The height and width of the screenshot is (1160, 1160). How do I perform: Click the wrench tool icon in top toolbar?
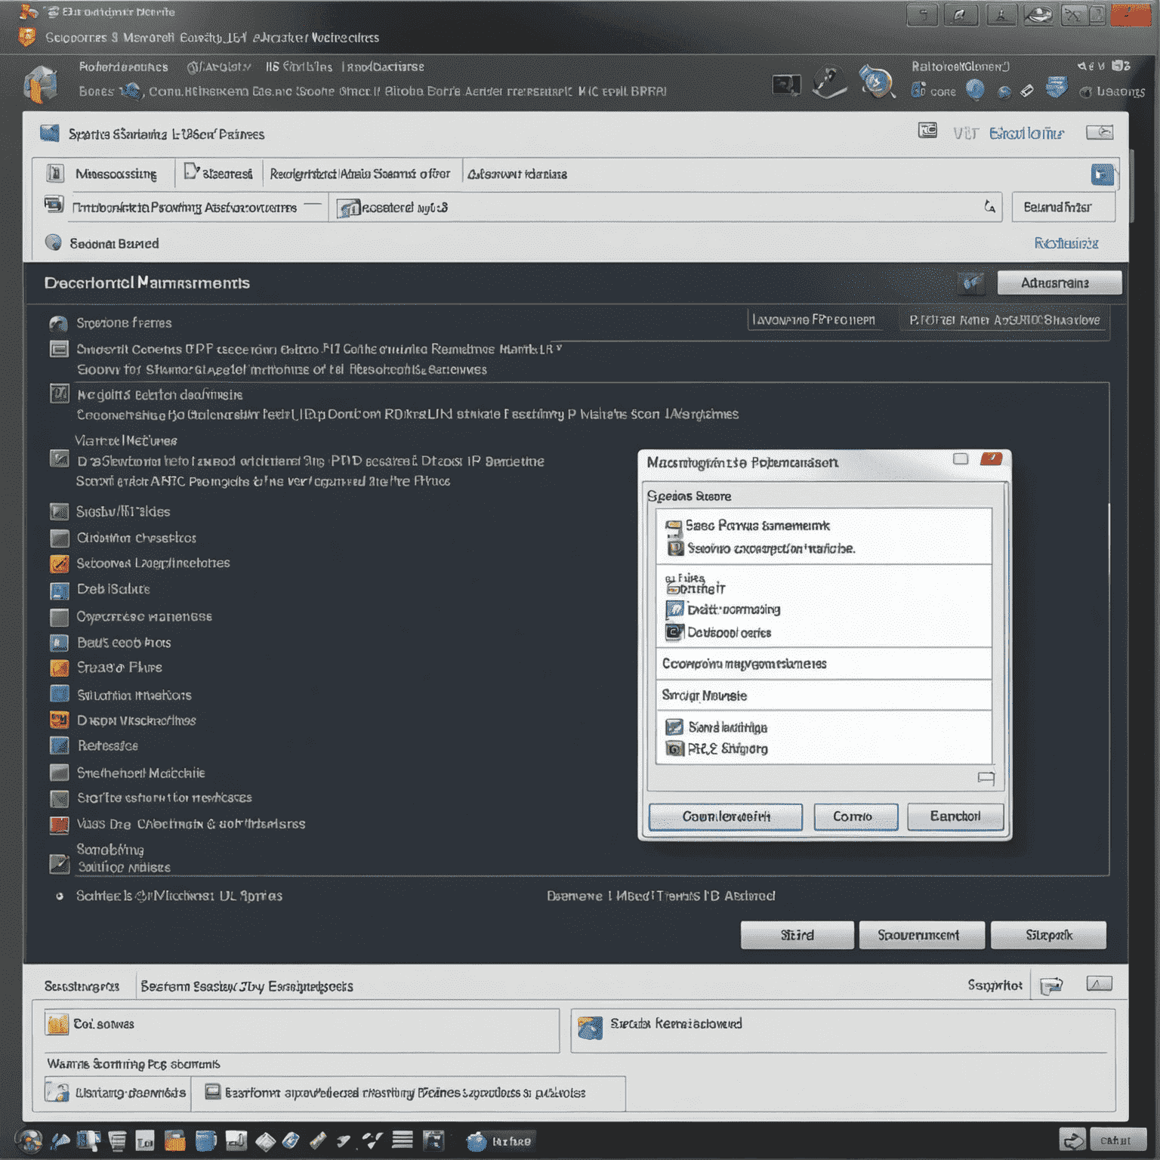point(829,82)
